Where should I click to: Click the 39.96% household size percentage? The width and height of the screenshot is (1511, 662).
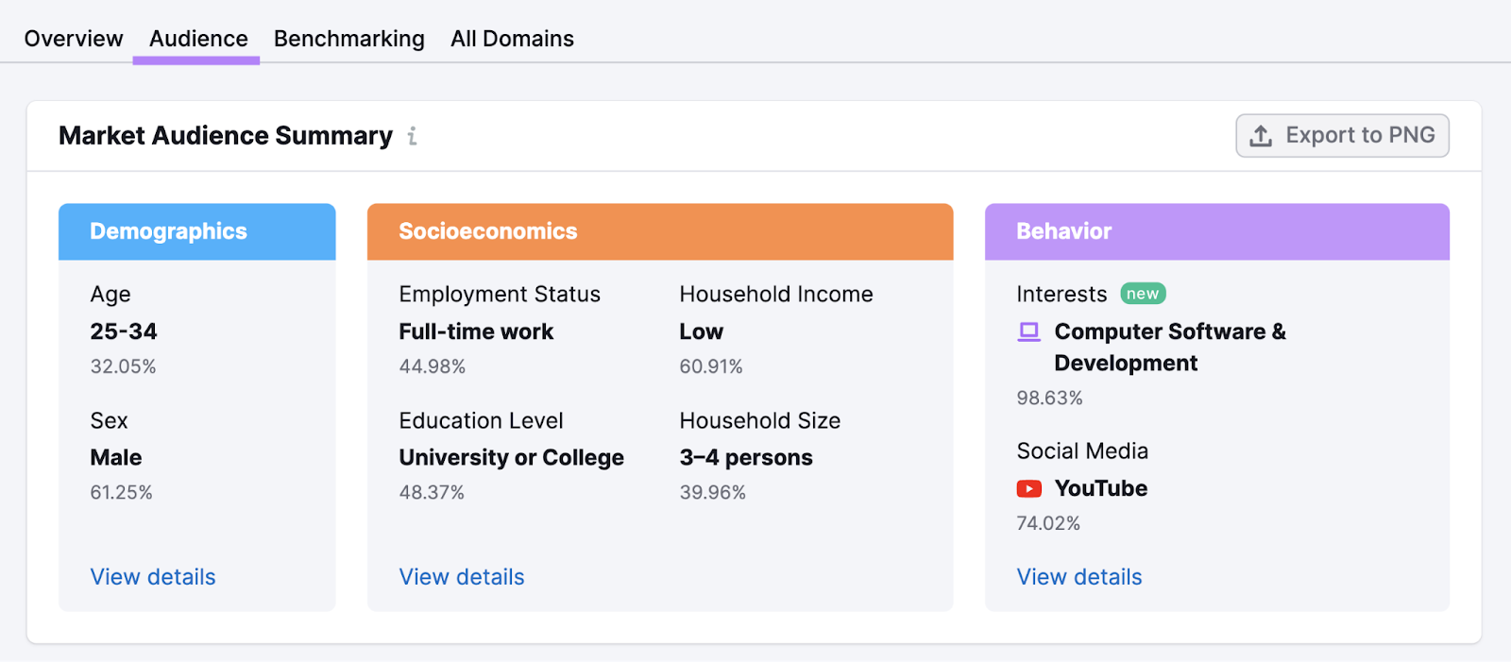[713, 492]
